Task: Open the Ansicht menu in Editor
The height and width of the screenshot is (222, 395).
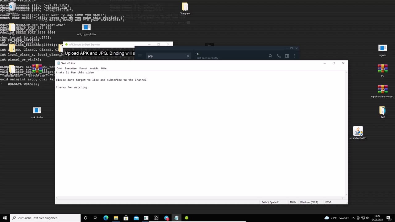Action: (94, 68)
